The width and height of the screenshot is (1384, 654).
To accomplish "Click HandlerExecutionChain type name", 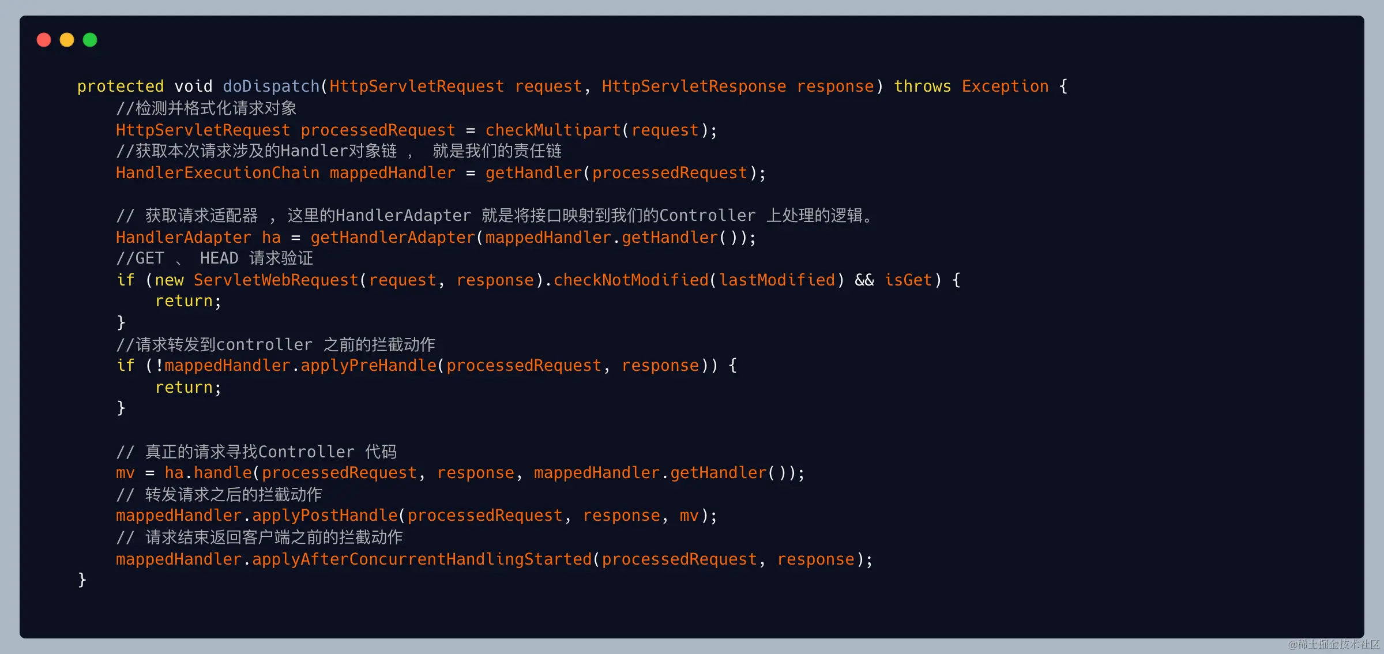I will [217, 173].
